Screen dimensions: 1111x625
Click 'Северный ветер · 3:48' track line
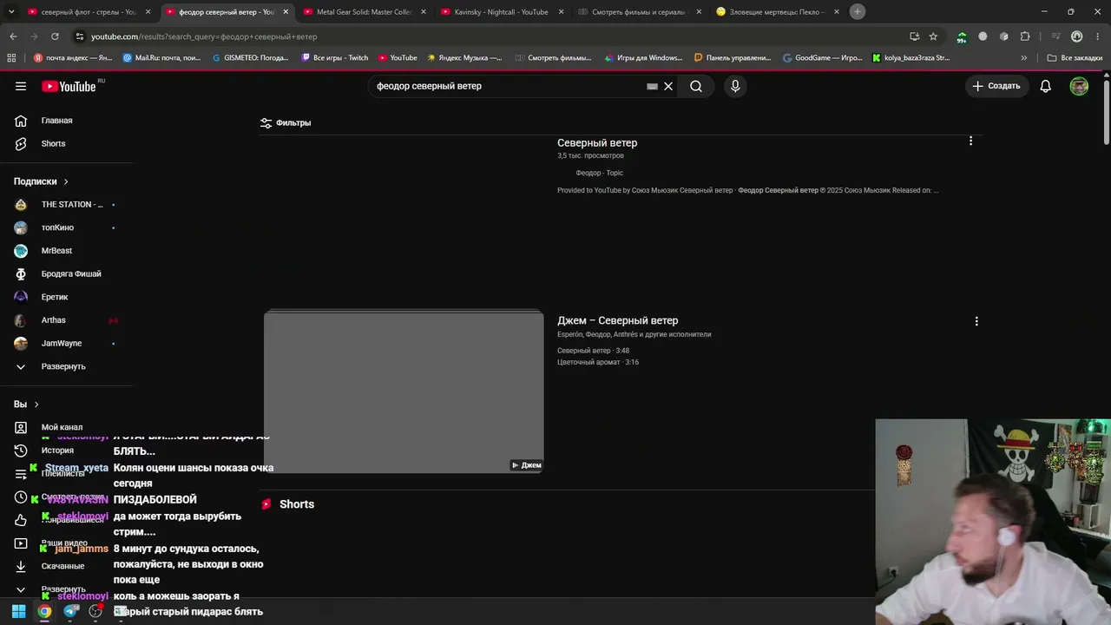pos(593,351)
